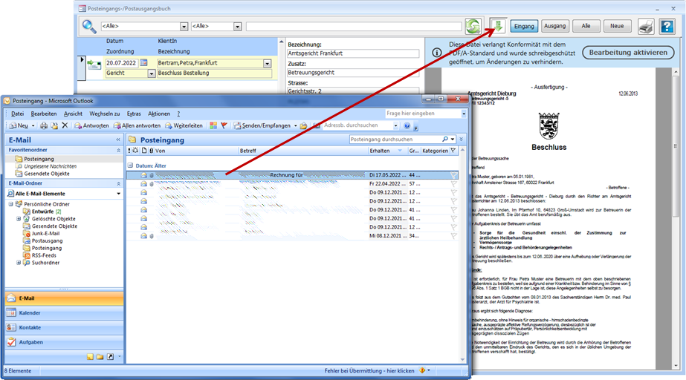
Task: Switch to Kalender in navigation pane
Action: click(65, 312)
